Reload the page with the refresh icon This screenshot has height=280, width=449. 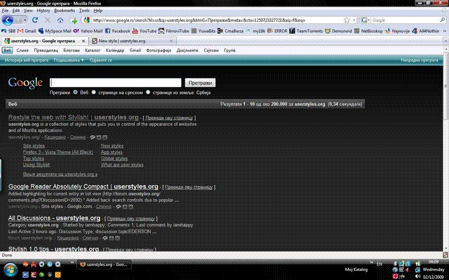35,20
